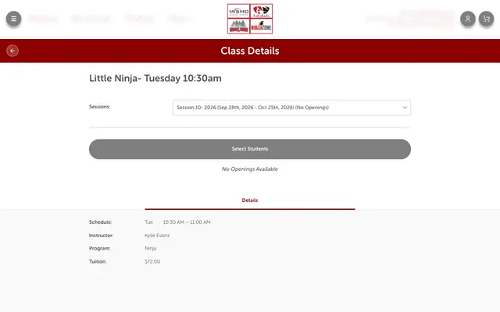Click the tuition amount $72.00
The height and width of the screenshot is (312, 500).
click(152, 262)
